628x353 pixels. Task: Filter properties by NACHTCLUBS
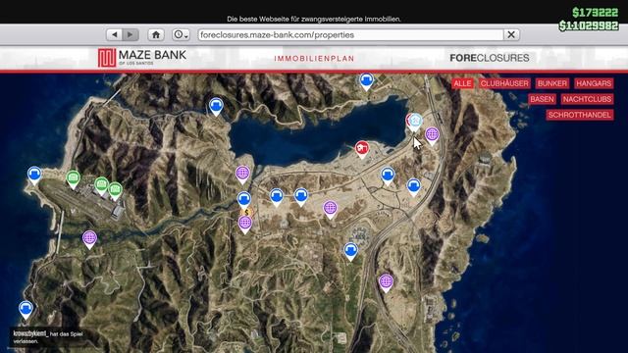coord(587,99)
